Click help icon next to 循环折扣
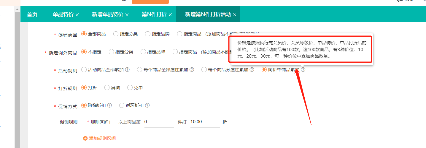This screenshot has height=148, width=426. coord(147,105)
